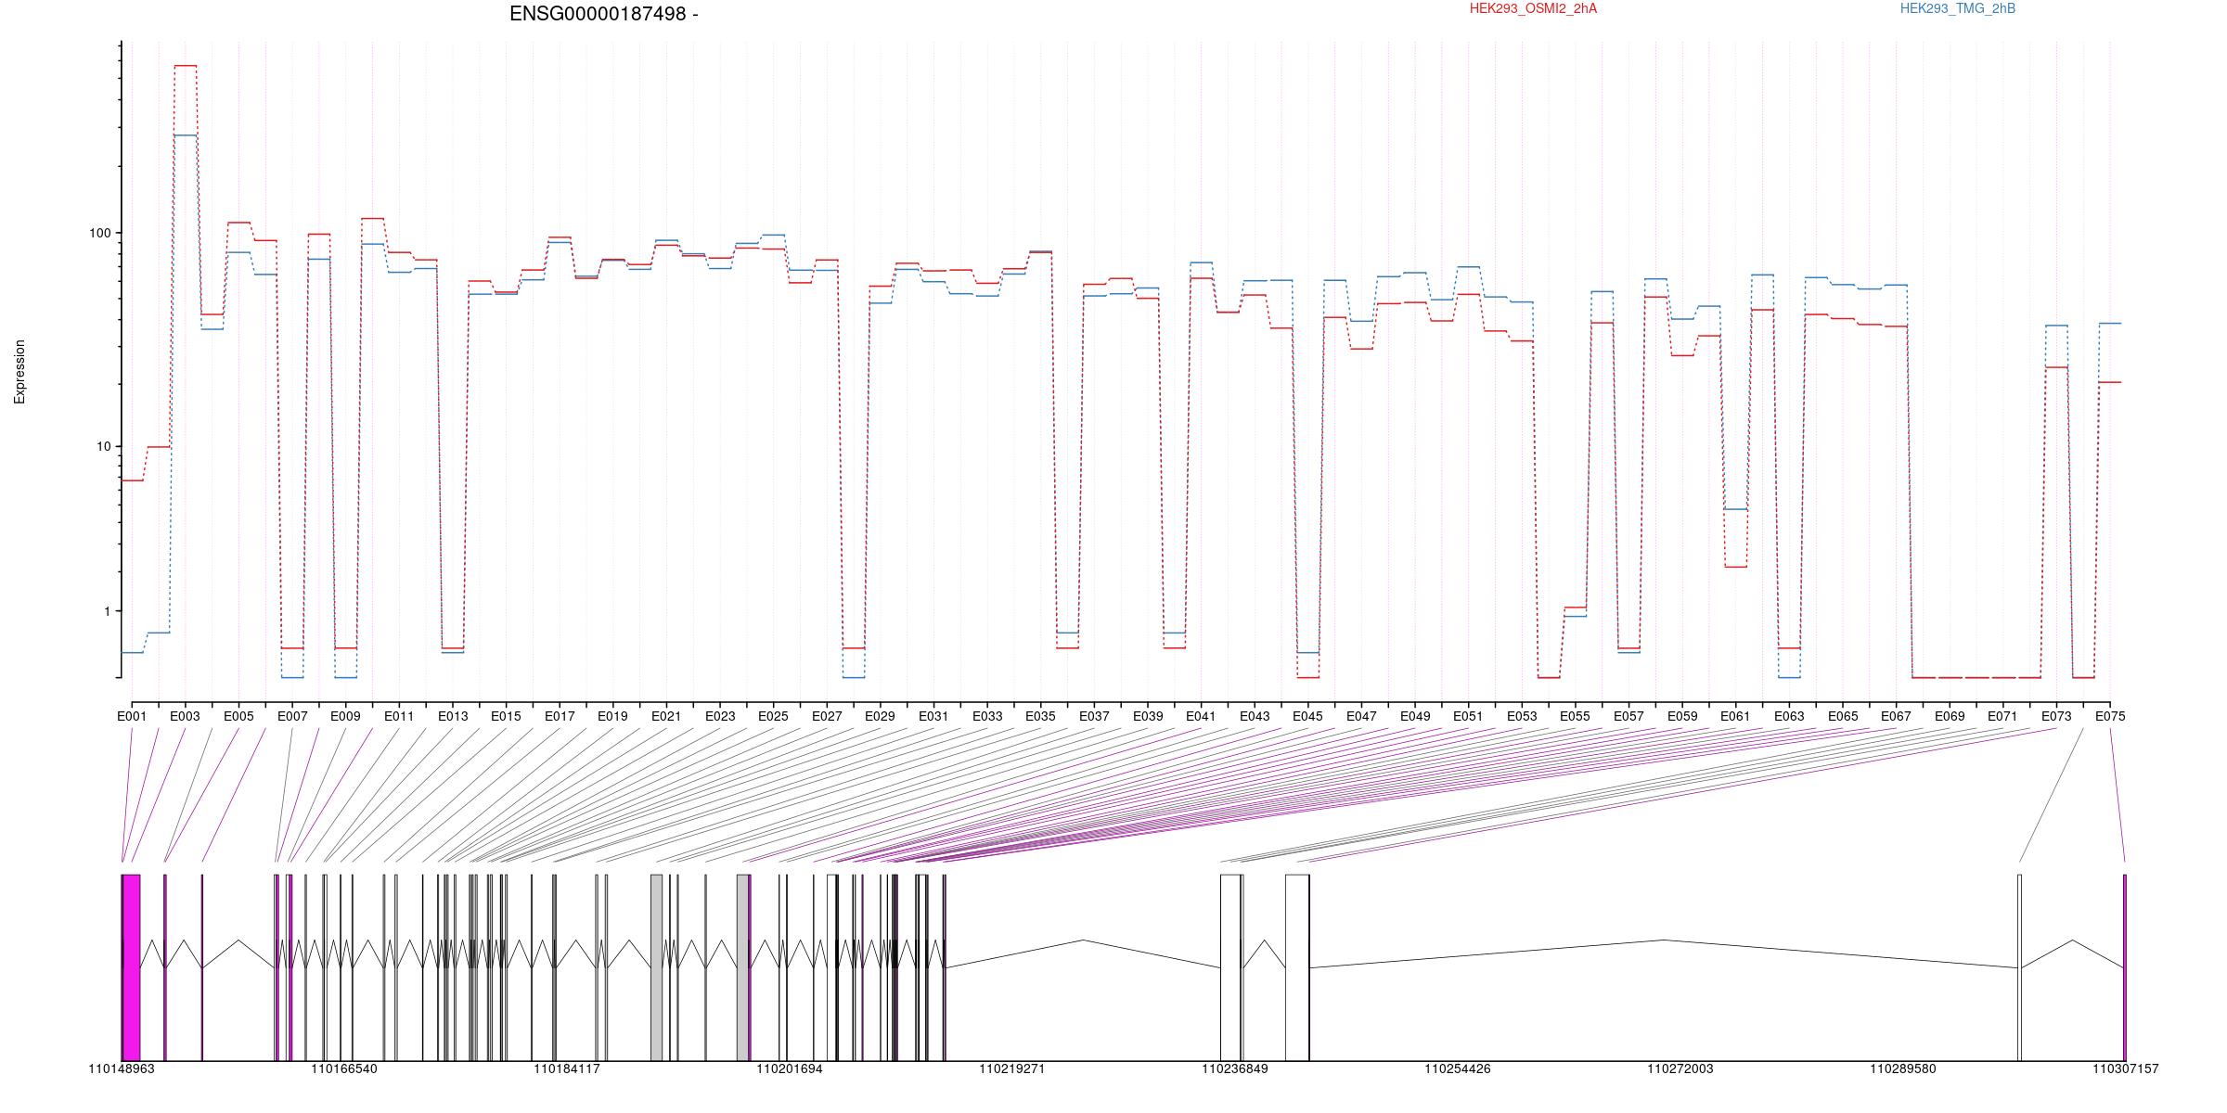The height and width of the screenshot is (1113, 2227).
Task: Click exon label E063
Action: (1789, 716)
